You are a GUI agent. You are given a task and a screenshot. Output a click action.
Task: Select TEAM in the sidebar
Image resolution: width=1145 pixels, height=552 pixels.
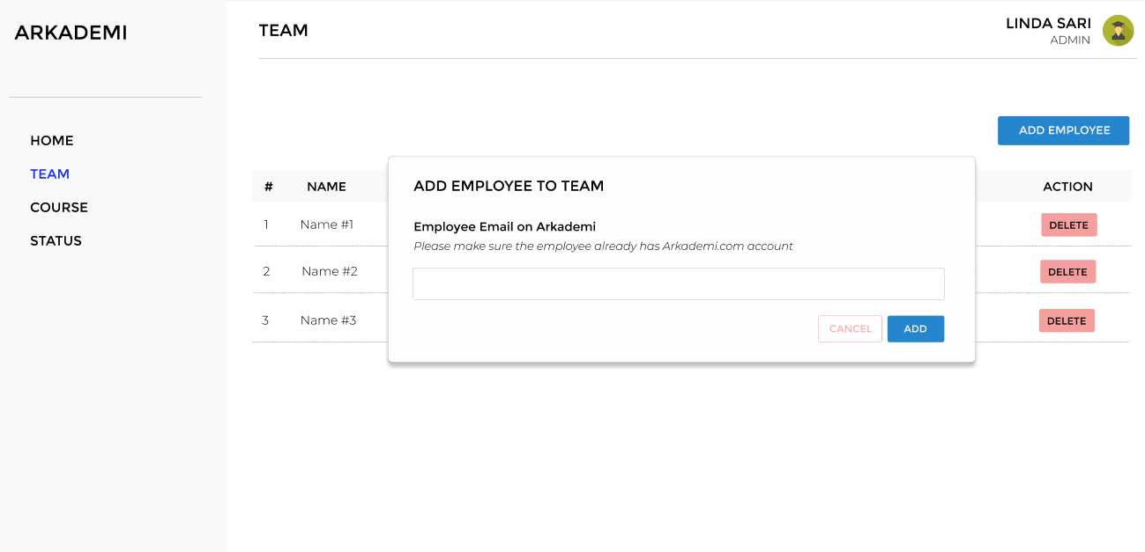[x=49, y=174]
